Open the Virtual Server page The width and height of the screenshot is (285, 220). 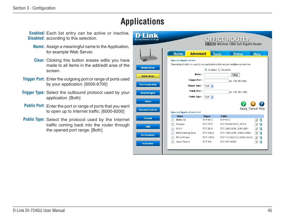148,68
